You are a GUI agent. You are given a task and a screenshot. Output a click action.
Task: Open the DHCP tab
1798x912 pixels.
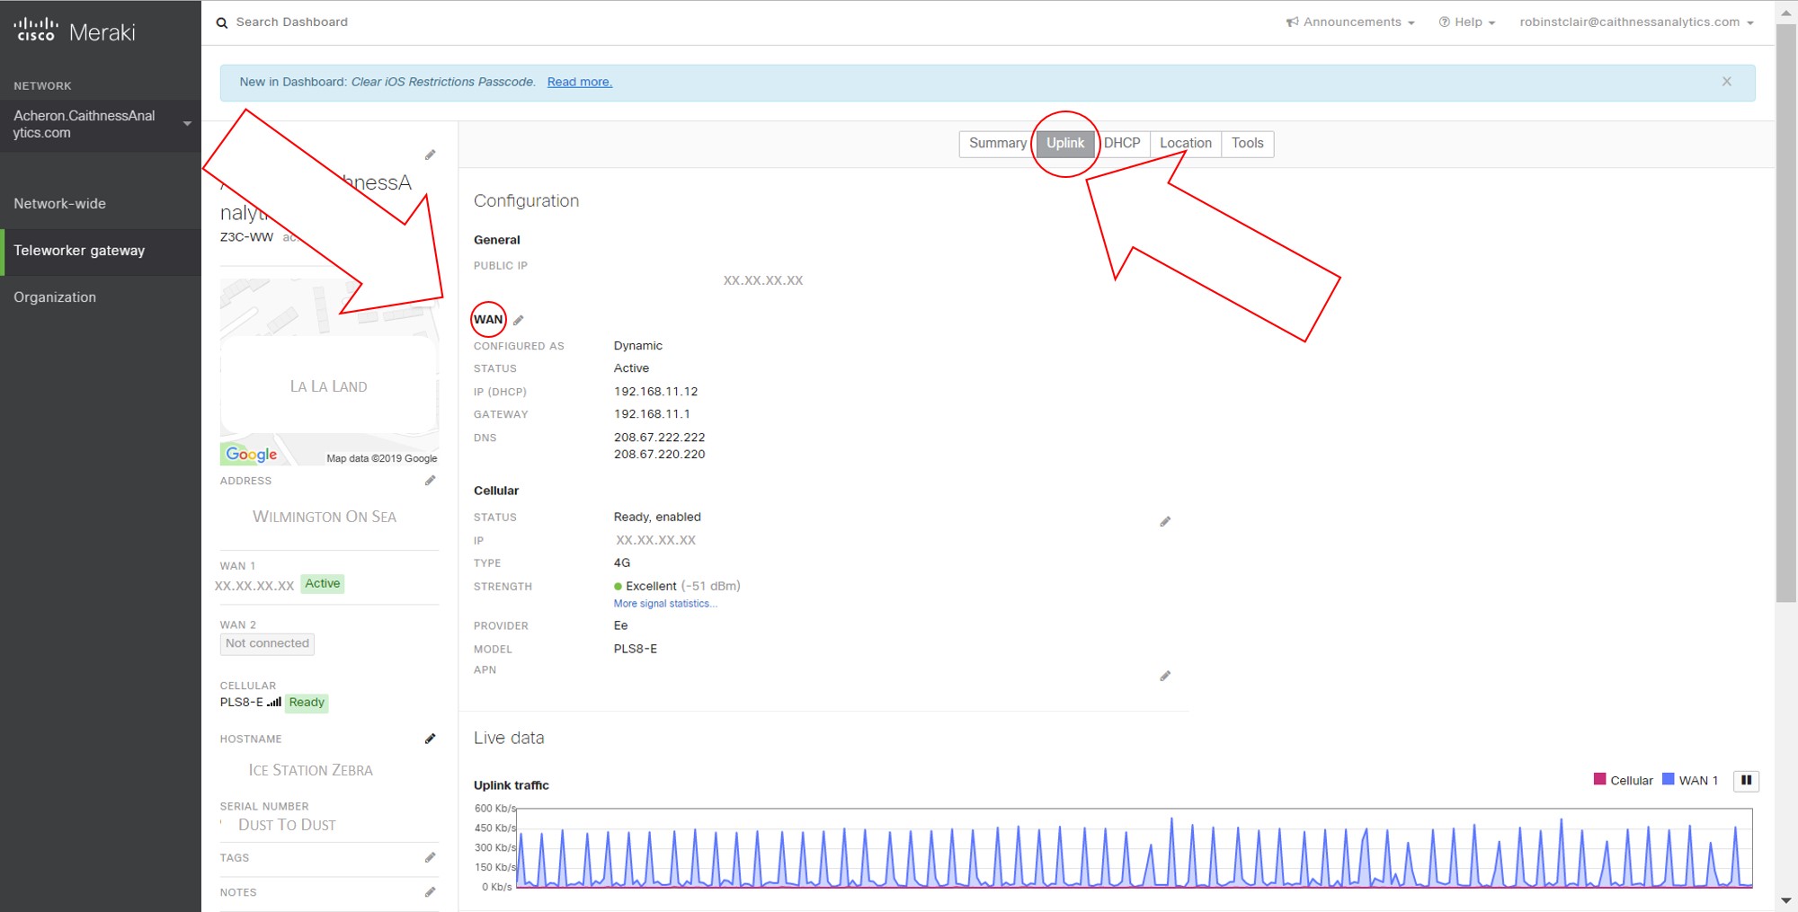pos(1122,143)
